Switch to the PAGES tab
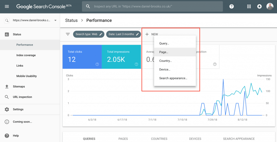 pos(123,139)
